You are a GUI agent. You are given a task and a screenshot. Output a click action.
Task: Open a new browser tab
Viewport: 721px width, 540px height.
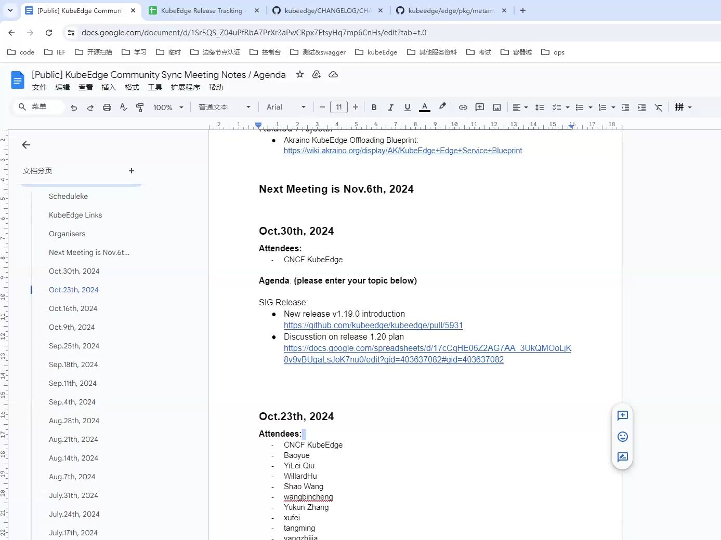point(523,10)
